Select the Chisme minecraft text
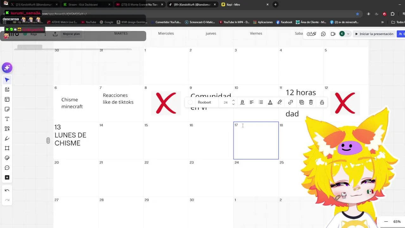 [72, 103]
